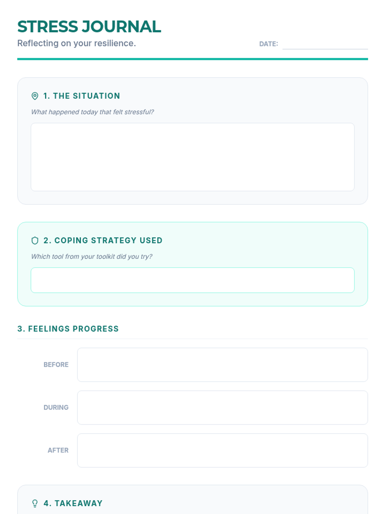Screen dimensions: 385x514
Task: Select the 'What happened today' prompt text
Action: [92, 112]
